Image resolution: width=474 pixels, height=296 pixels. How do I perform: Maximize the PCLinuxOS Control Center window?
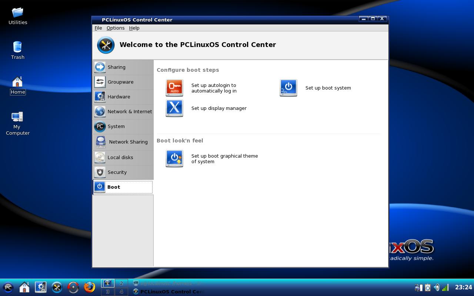pos(373,19)
